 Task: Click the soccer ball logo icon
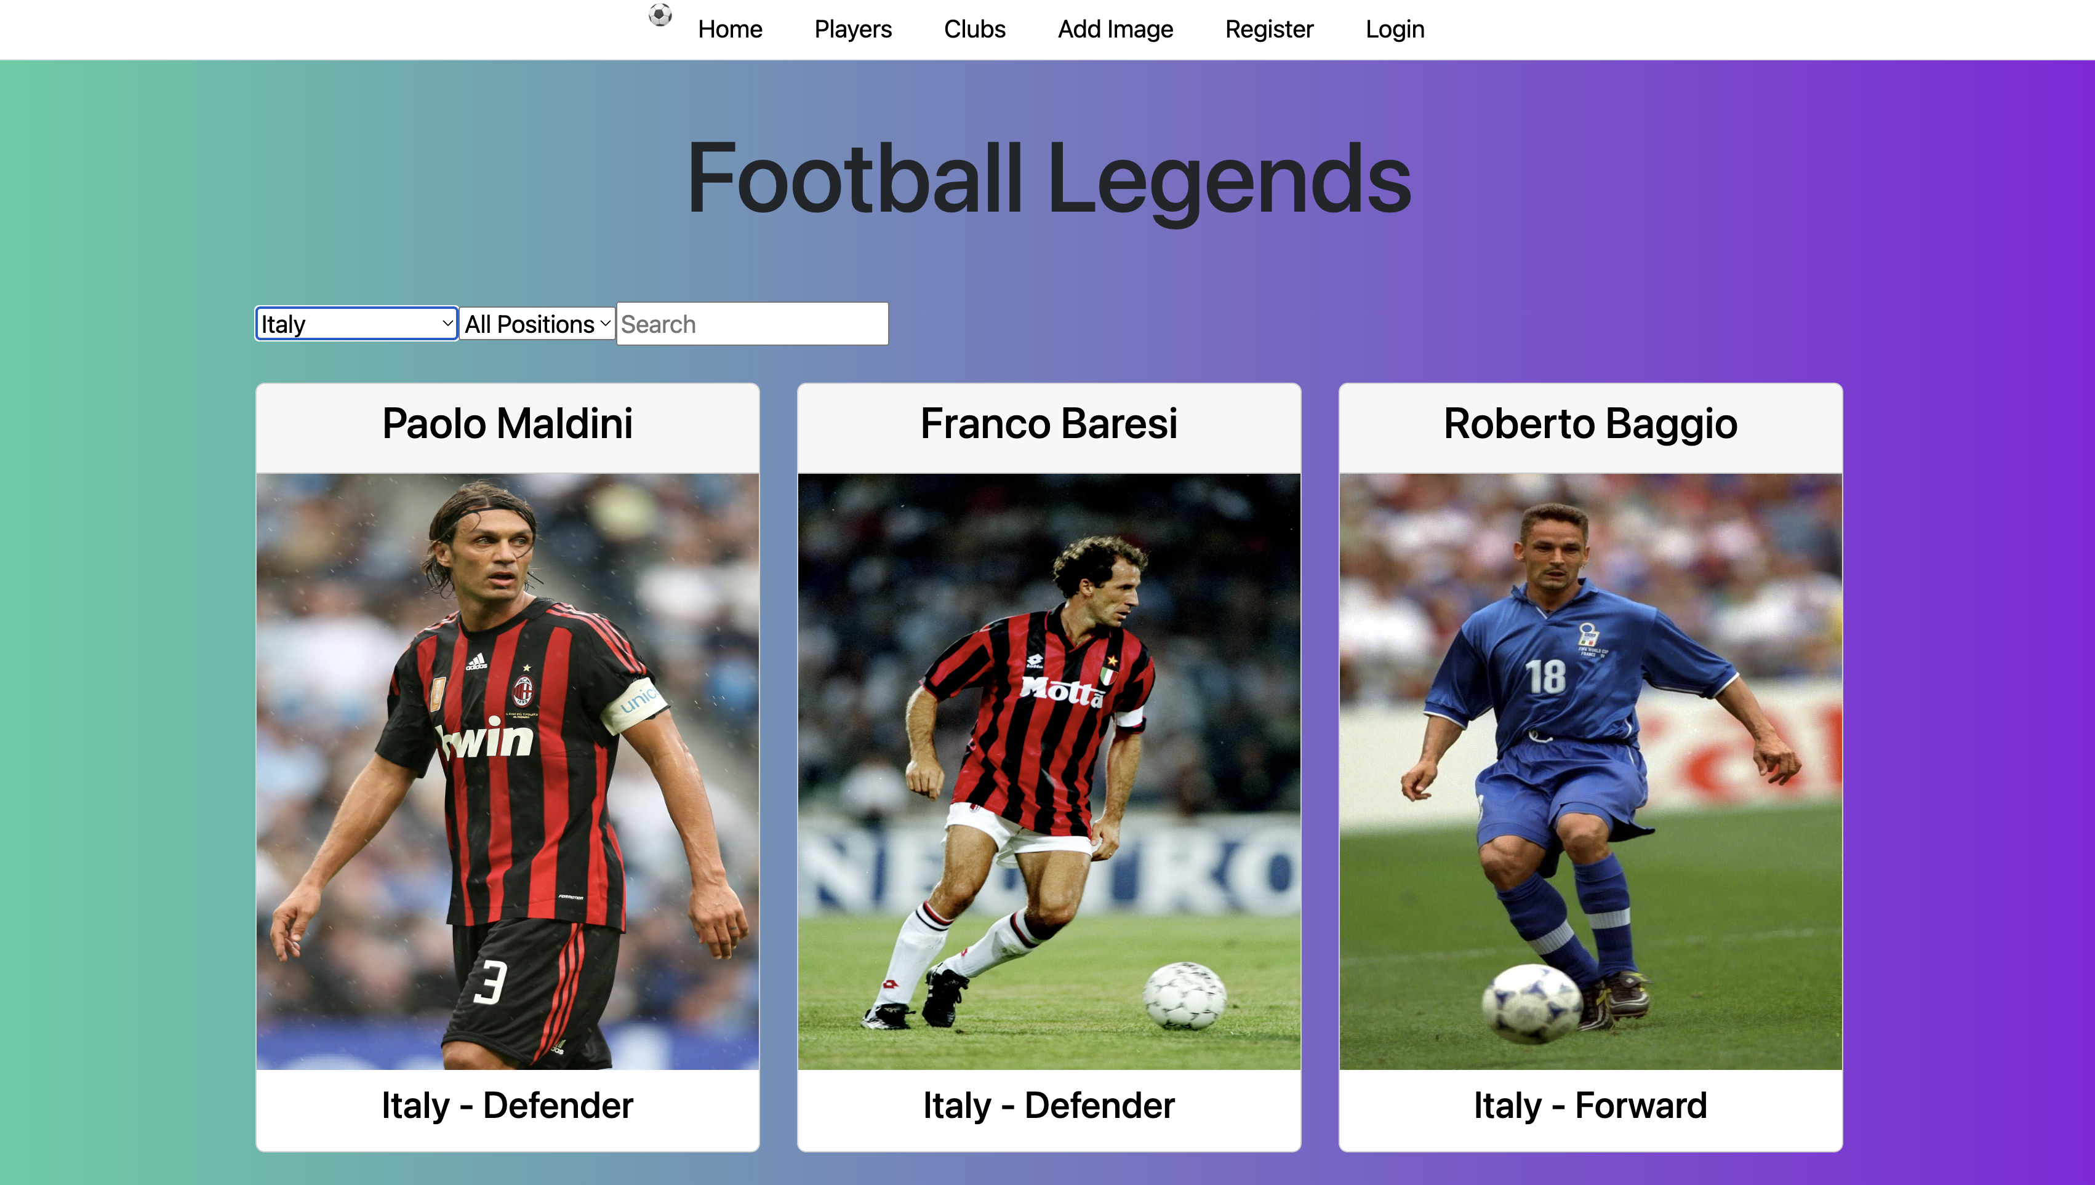click(x=660, y=15)
